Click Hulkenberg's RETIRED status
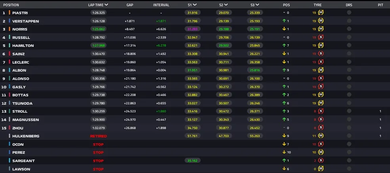 pos(98,136)
